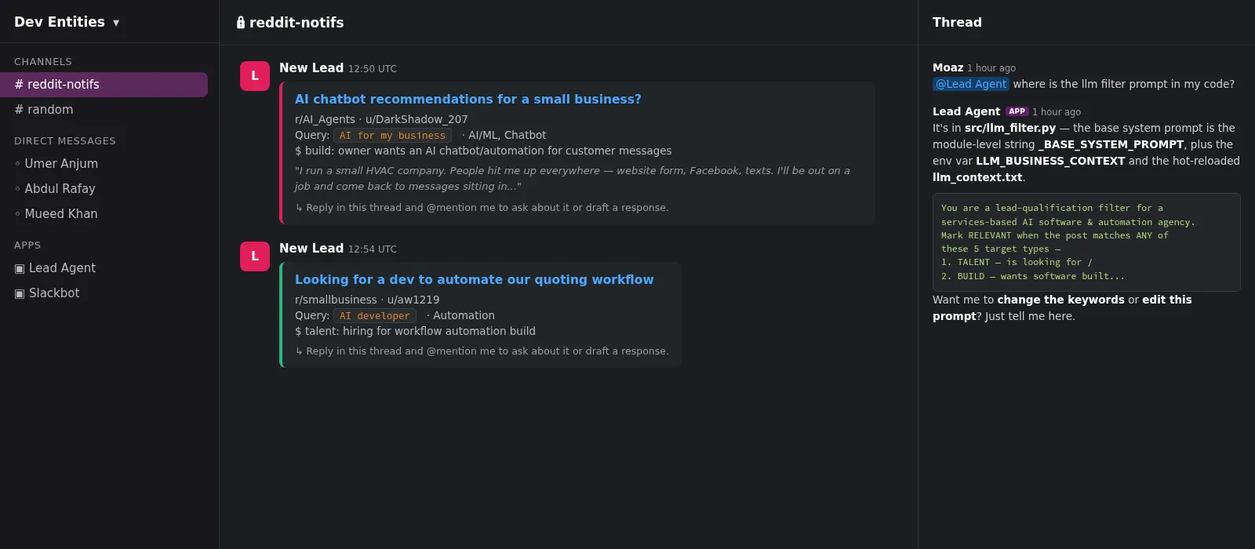Click the 'src/llm_filter.py' filename in thread
The image size is (1255, 549).
point(1010,128)
